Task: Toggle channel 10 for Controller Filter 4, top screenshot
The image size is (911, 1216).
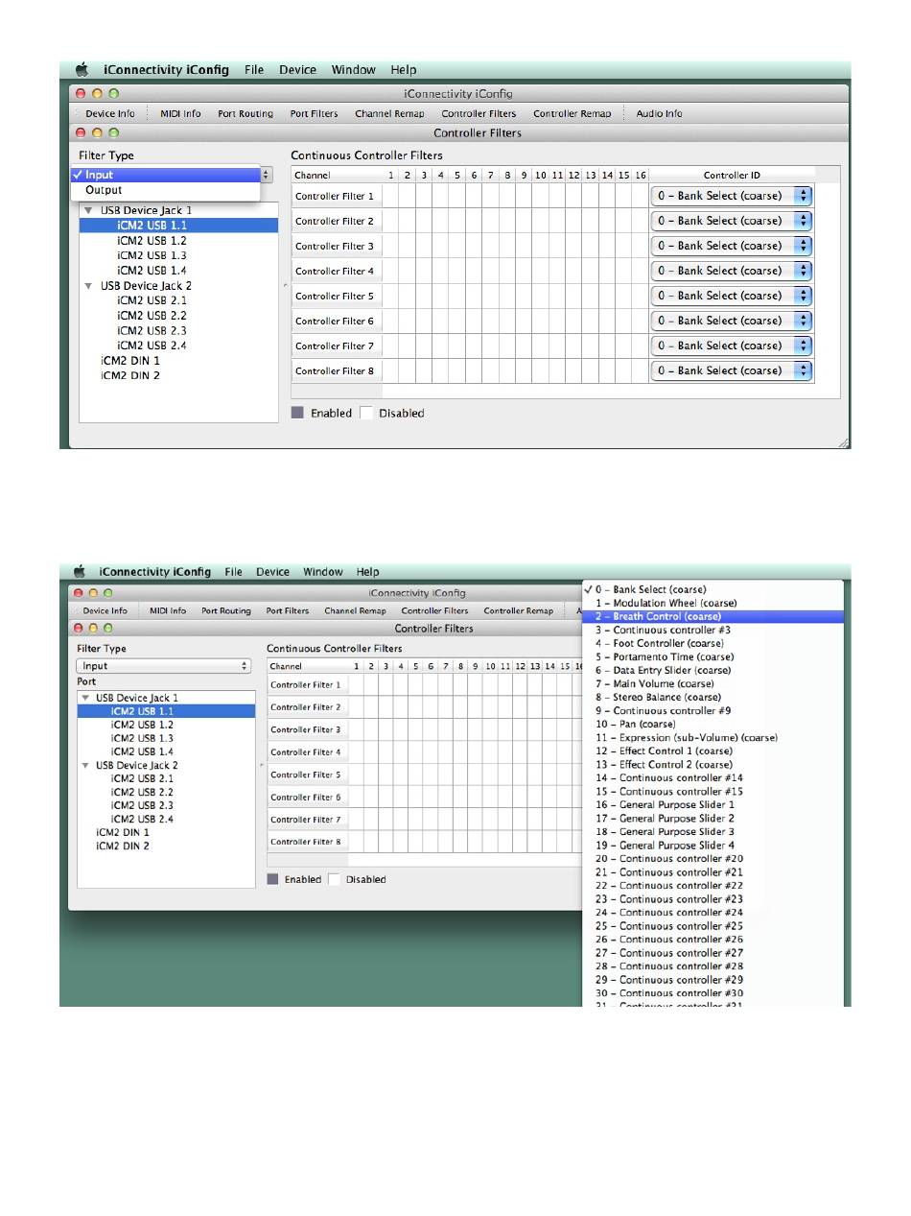Action: pos(541,271)
